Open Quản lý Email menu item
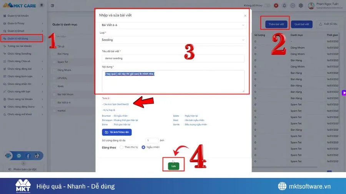346x194 pixels. (16, 31)
